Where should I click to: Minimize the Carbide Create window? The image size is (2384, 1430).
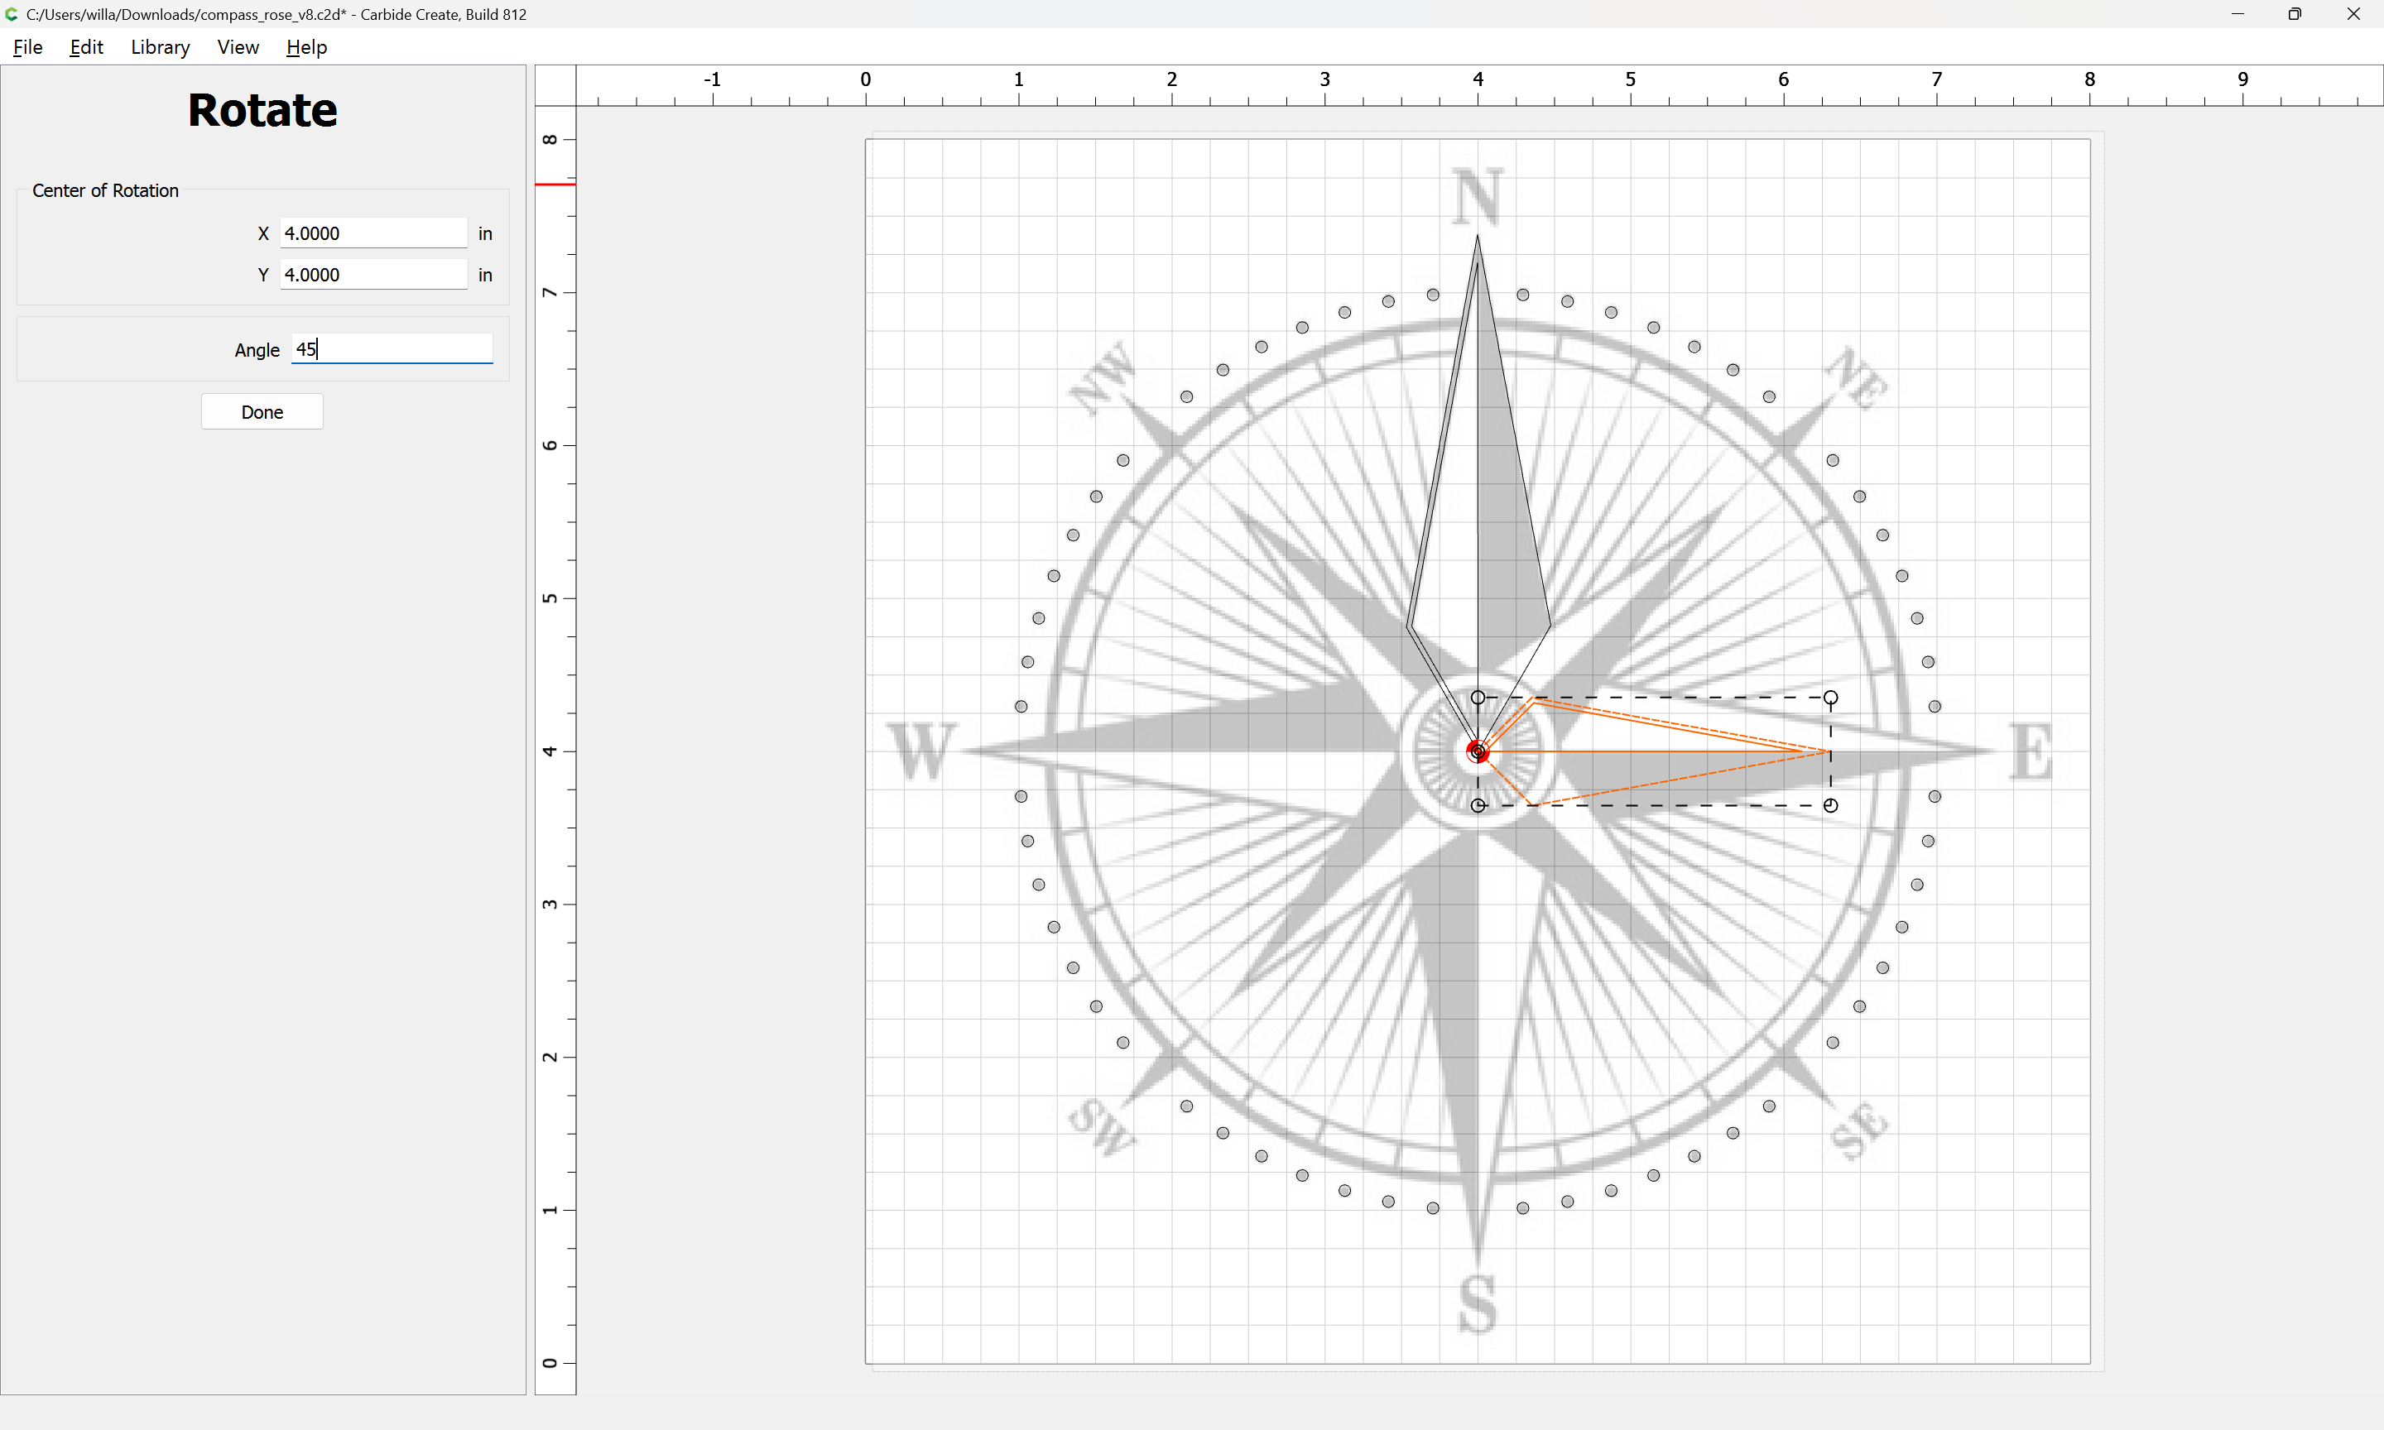coord(2237,14)
